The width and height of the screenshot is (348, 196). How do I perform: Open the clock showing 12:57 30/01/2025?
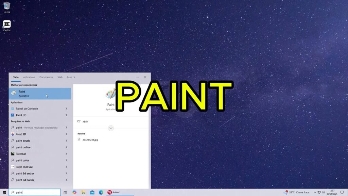coord(332,193)
